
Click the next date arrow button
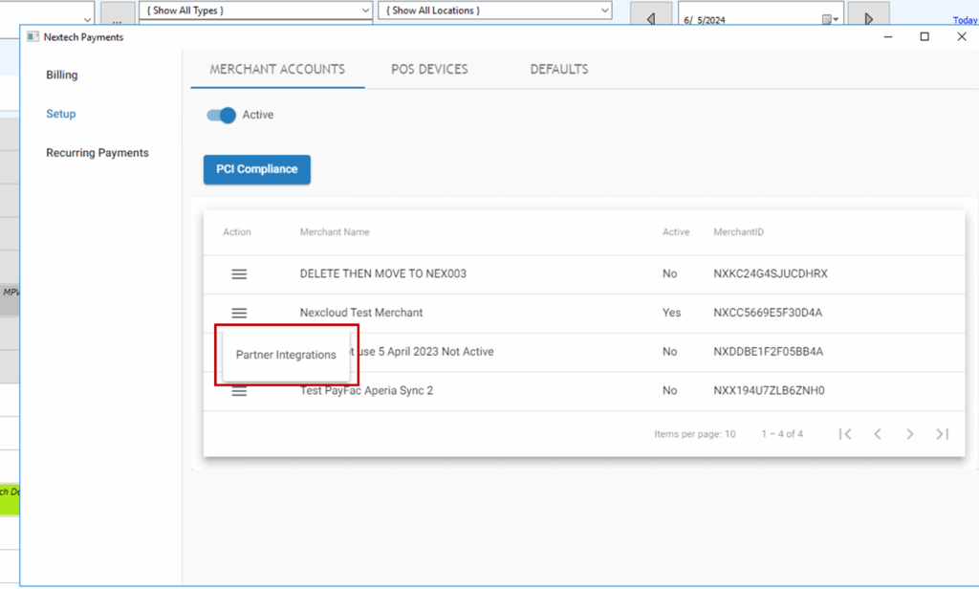(868, 18)
